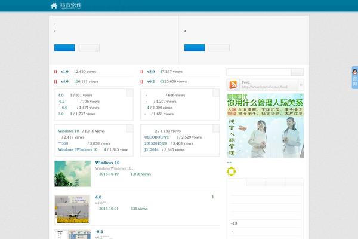Click blue button in right banner panel

tap(195, 48)
